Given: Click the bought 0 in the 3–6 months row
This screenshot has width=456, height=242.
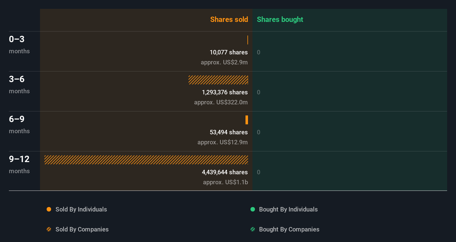Looking at the screenshot, I should pyautogui.click(x=259, y=92).
